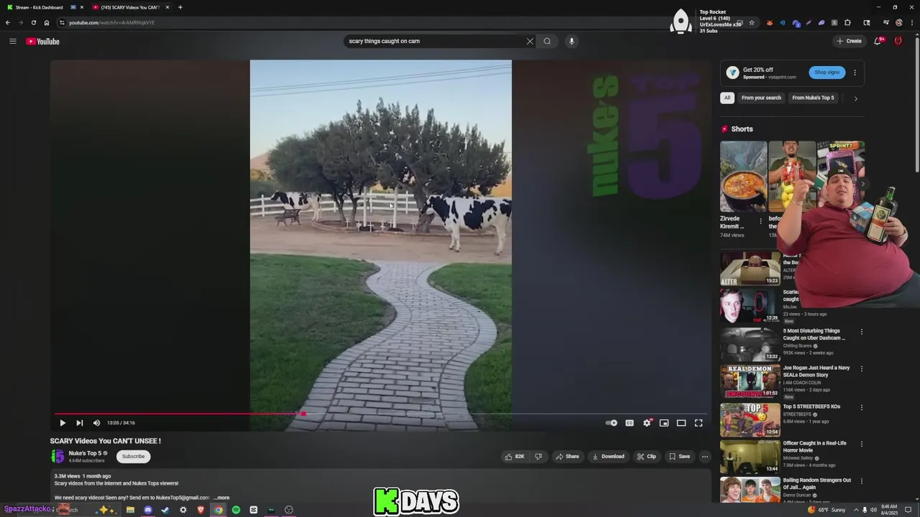The height and width of the screenshot is (517, 920).
Task: Open YouTube notifications bell
Action: click(878, 41)
